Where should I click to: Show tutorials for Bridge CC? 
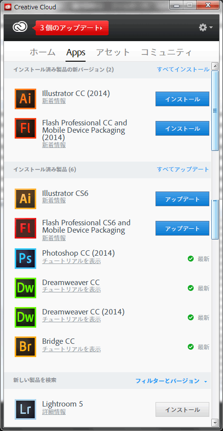click(71, 349)
